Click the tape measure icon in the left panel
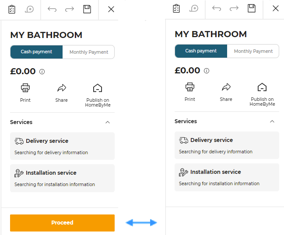The height and width of the screenshot is (235, 284). (x=29, y=9)
